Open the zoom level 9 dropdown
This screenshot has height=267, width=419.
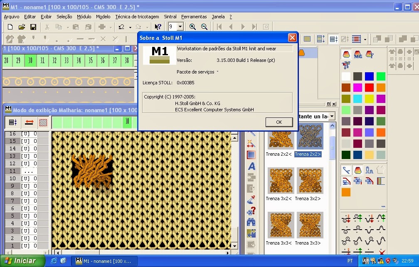(x=180, y=27)
